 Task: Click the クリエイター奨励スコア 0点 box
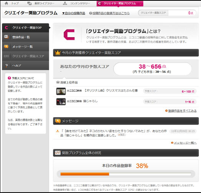pyautogui.click(x=167, y=13)
